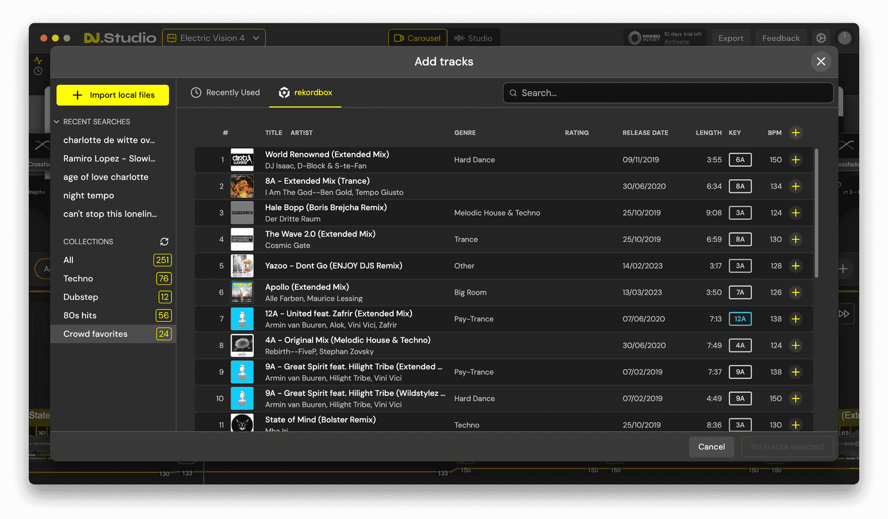This screenshot has height=519, width=888.
Task: Refresh collections with the sync icon
Action: [x=164, y=241]
